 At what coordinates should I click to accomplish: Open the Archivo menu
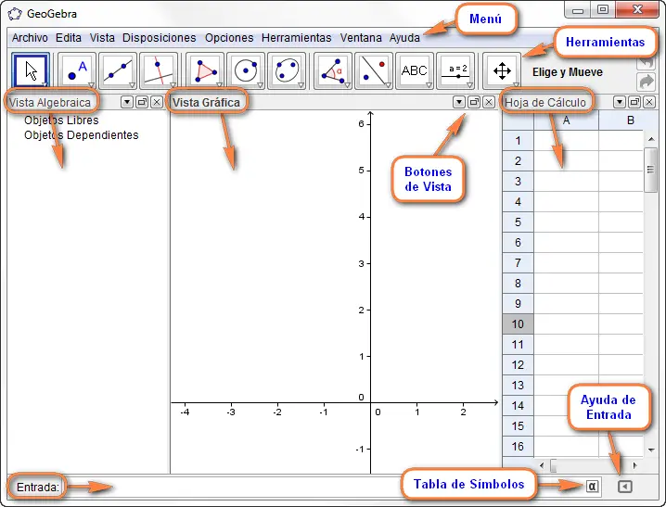coord(30,38)
